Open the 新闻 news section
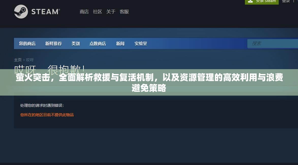Image resolution: width=298 pixels, height=165 pixels. click(x=120, y=43)
